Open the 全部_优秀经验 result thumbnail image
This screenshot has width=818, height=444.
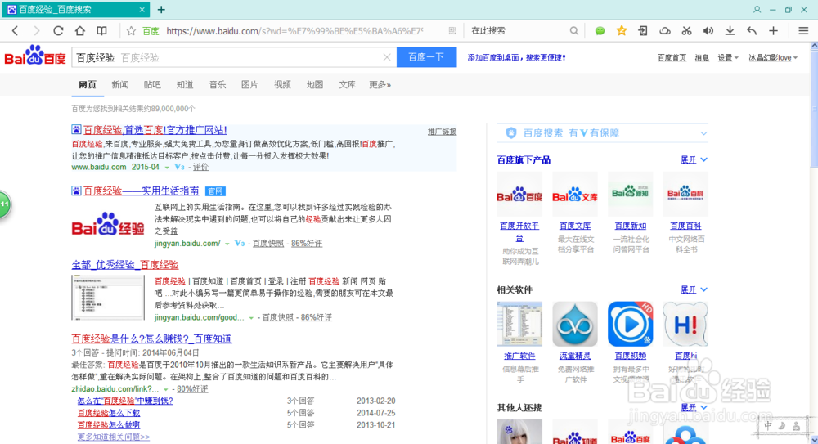[x=108, y=298]
